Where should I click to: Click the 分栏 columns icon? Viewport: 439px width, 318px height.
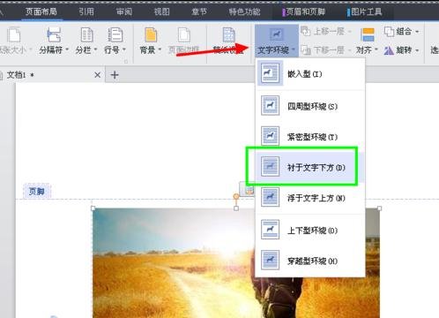tap(86, 35)
